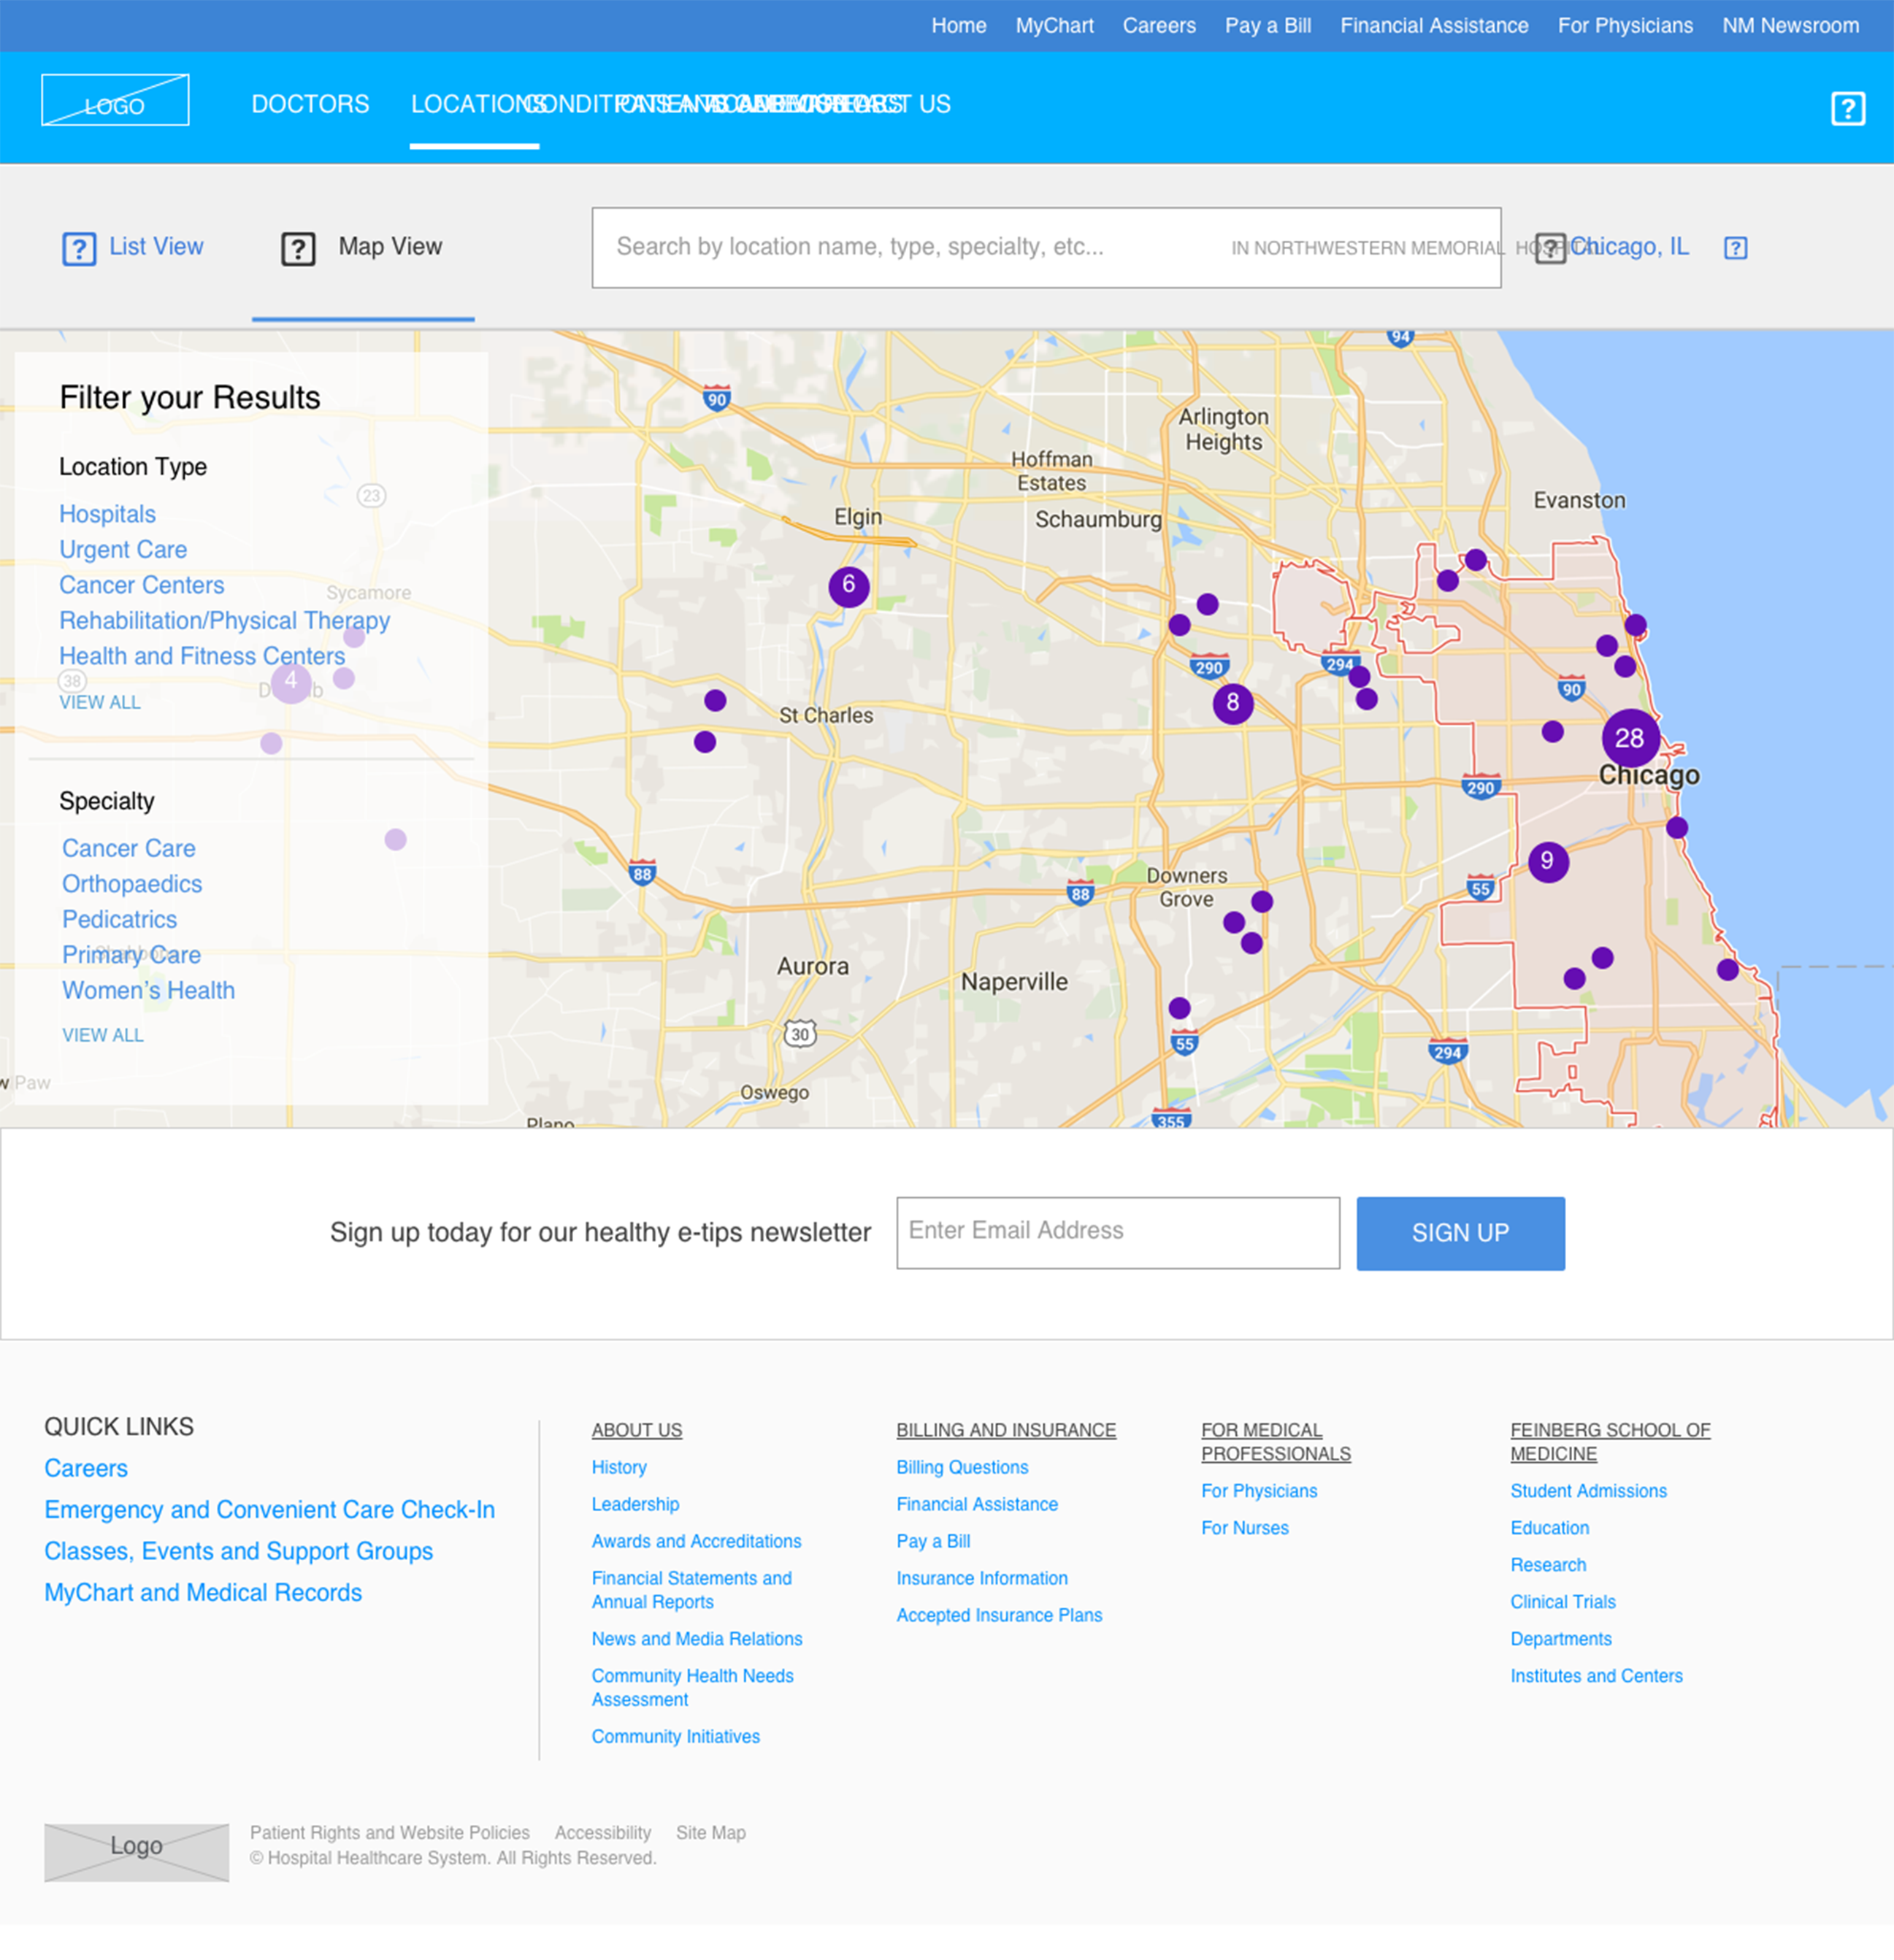Open Insurance Information link

(x=982, y=1578)
